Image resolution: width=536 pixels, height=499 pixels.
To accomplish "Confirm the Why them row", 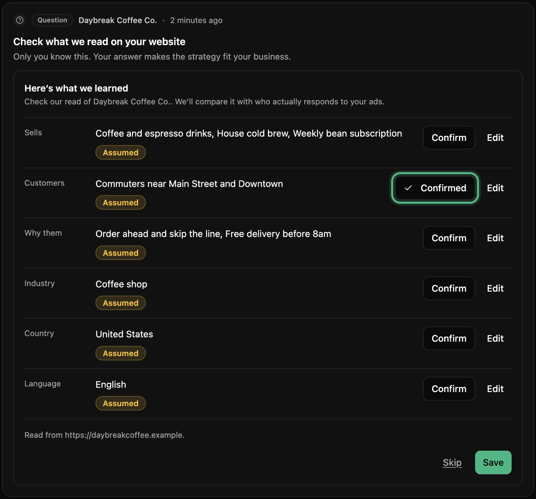I will click(449, 238).
